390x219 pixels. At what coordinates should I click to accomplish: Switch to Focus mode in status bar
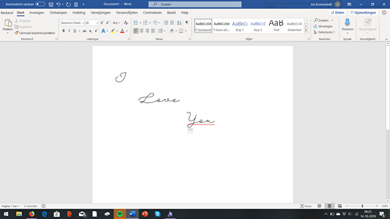click(306, 206)
